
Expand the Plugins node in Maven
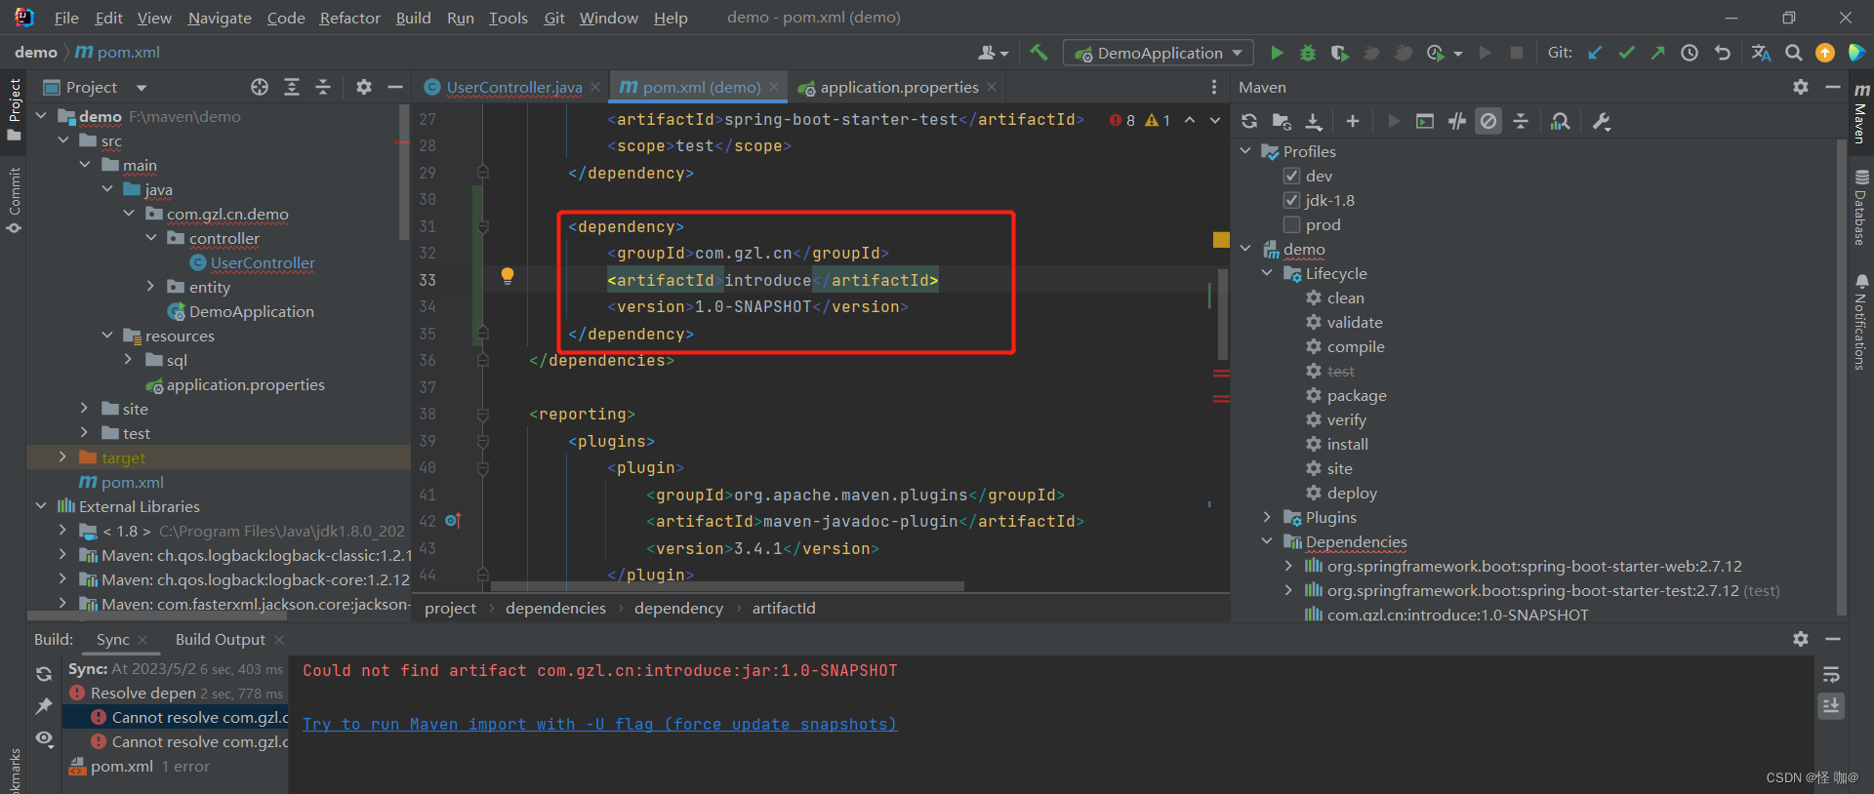1267,517
